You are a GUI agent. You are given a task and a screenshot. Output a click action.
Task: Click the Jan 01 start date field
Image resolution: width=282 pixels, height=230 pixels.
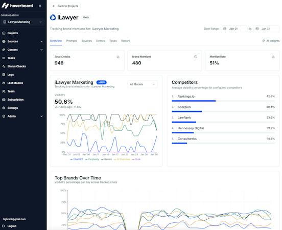(234, 29)
